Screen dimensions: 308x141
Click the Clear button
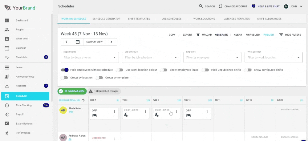[238, 35]
